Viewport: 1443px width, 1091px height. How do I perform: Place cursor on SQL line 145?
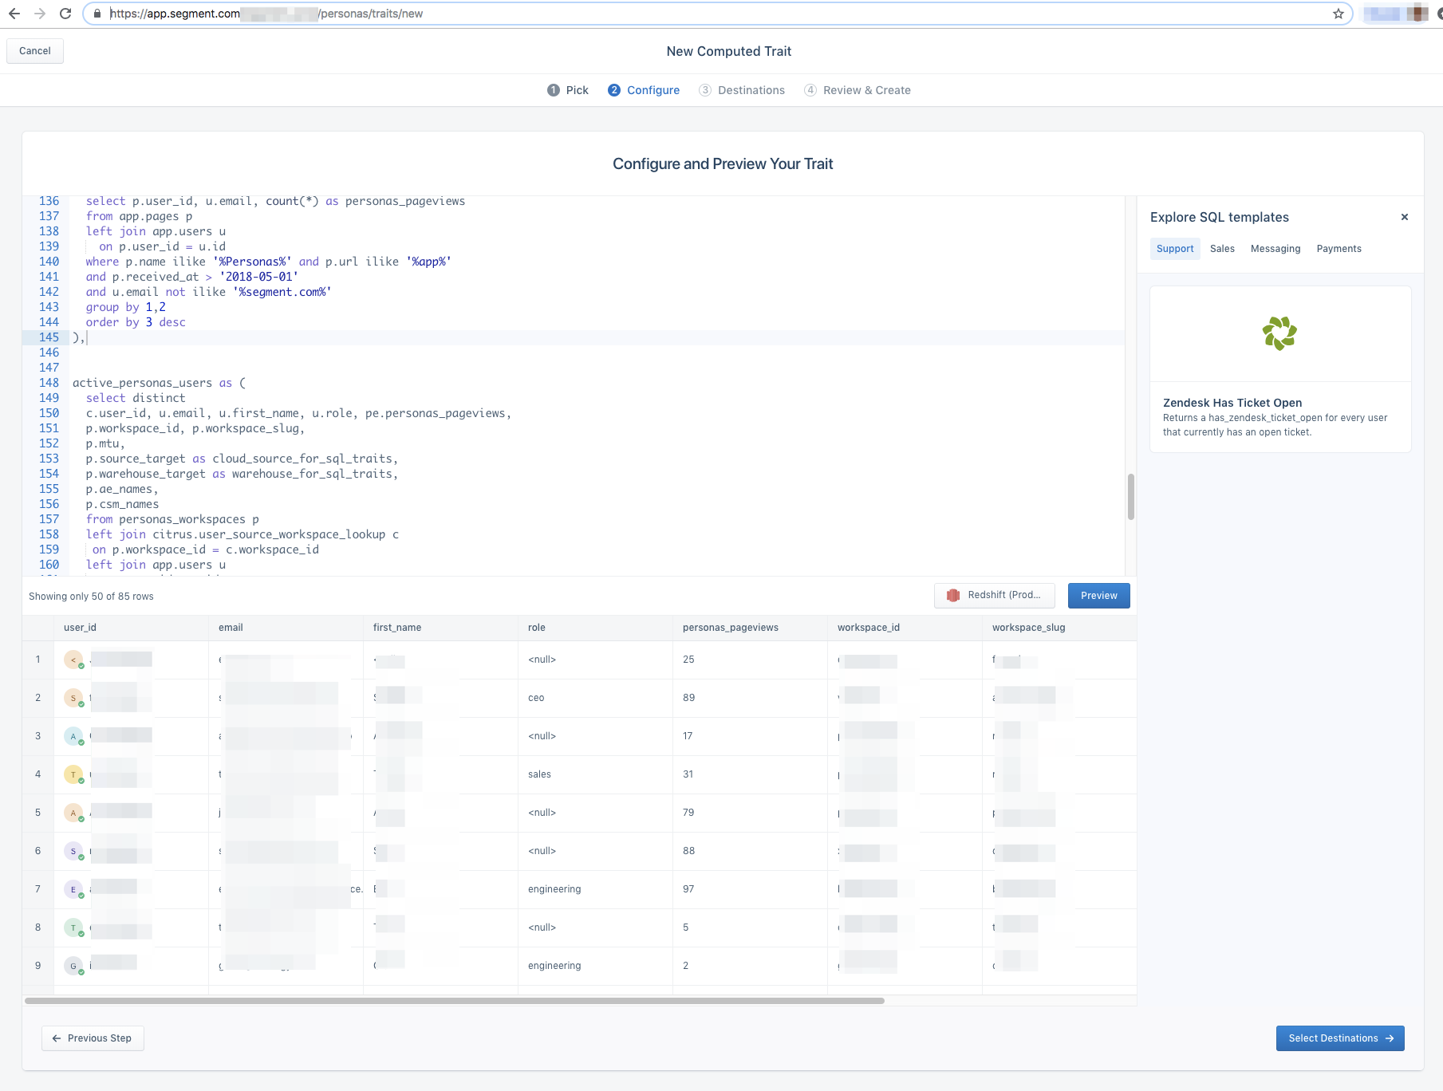598,337
